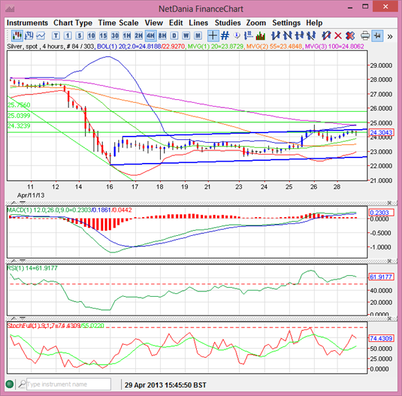Click the edit line icon with red stroke
Viewport: 402px width, 396px height.
[x=326, y=35]
